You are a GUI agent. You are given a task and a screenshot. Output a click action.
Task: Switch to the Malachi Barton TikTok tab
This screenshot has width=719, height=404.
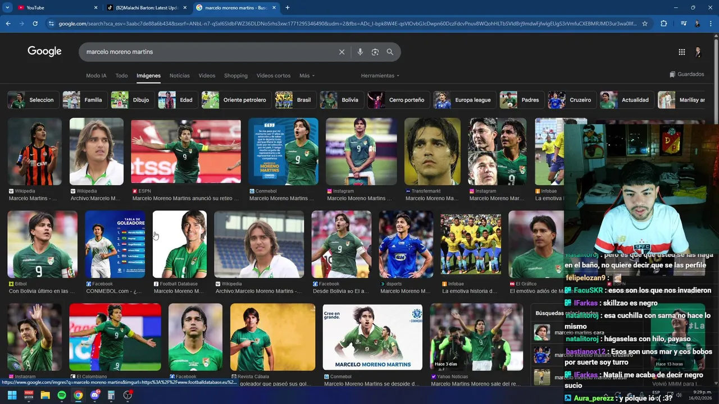coord(146,7)
